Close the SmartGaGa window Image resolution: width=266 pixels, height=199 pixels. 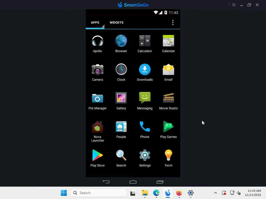(257, 5)
